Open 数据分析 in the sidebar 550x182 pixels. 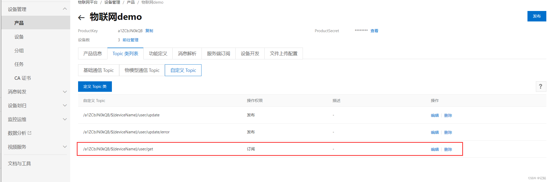tap(17, 133)
